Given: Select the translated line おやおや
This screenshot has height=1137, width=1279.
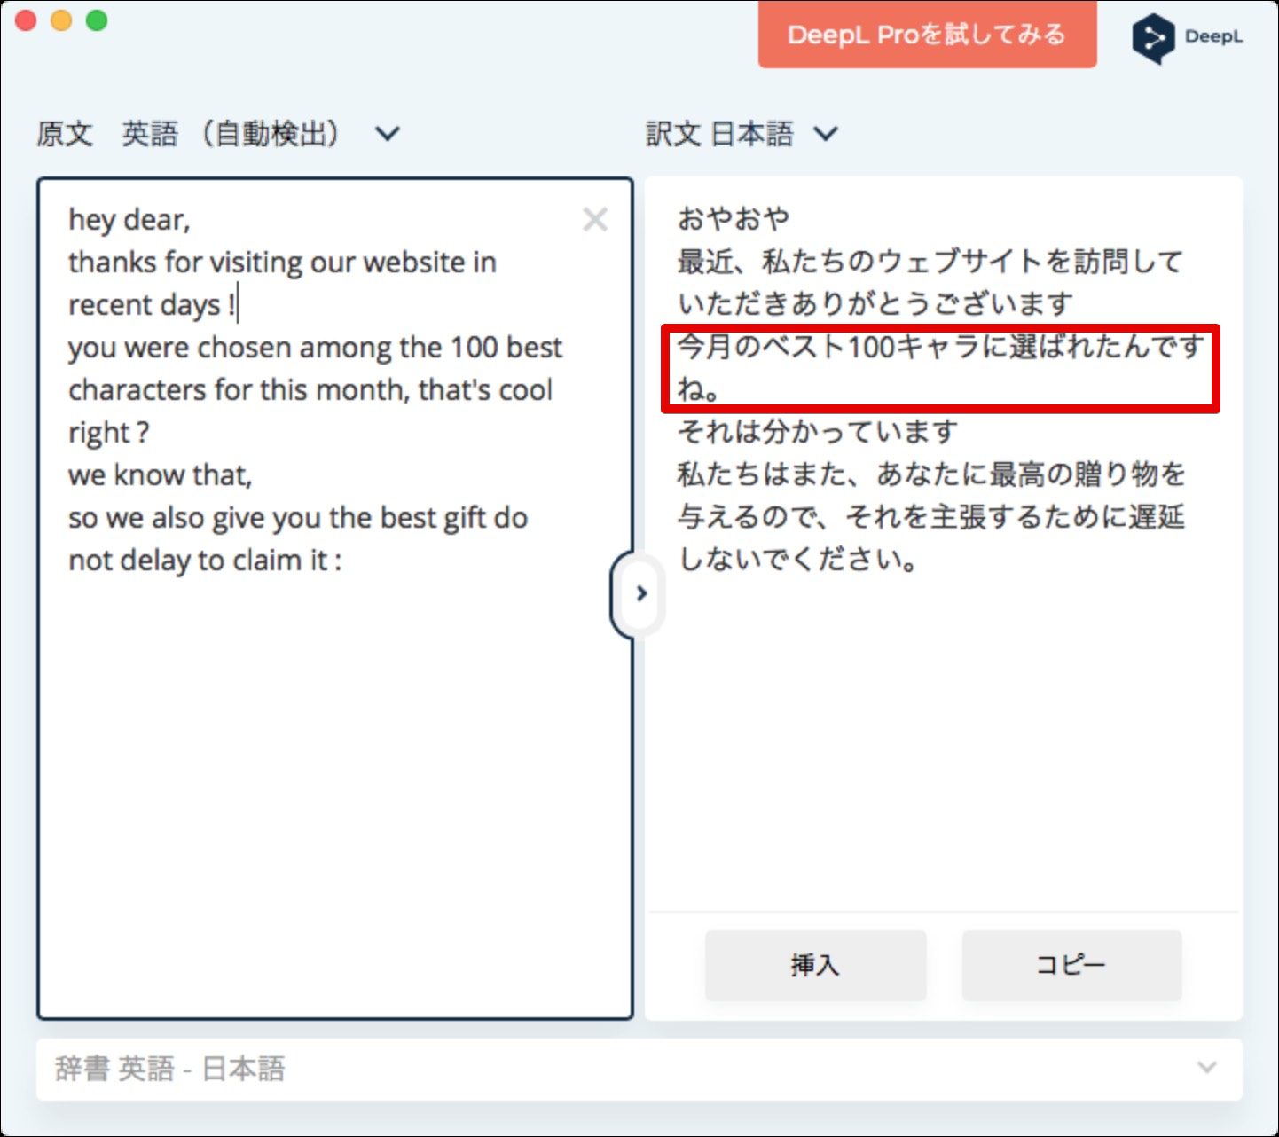Looking at the screenshot, I should click(734, 218).
